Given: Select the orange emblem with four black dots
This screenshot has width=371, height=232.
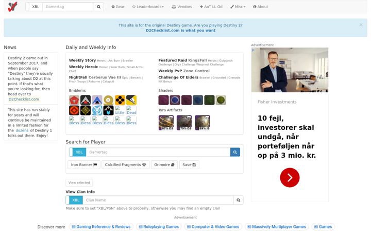Looking at the screenshot, I should point(120,100).
